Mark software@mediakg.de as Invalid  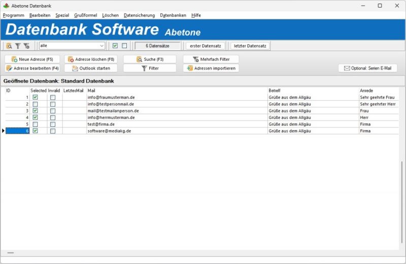[53, 131]
